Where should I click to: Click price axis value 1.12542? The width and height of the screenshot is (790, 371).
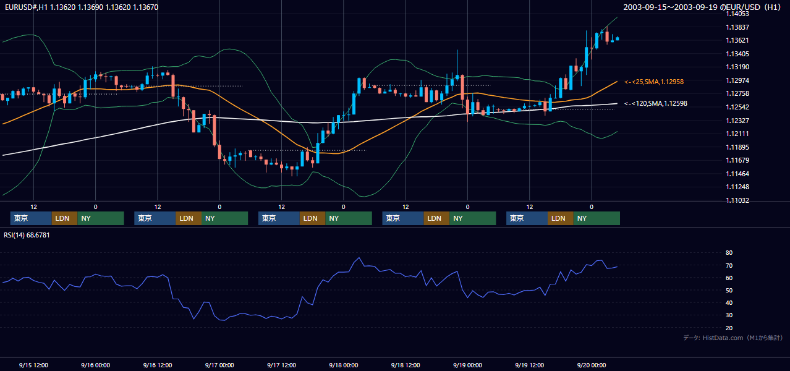[x=737, y=107]
